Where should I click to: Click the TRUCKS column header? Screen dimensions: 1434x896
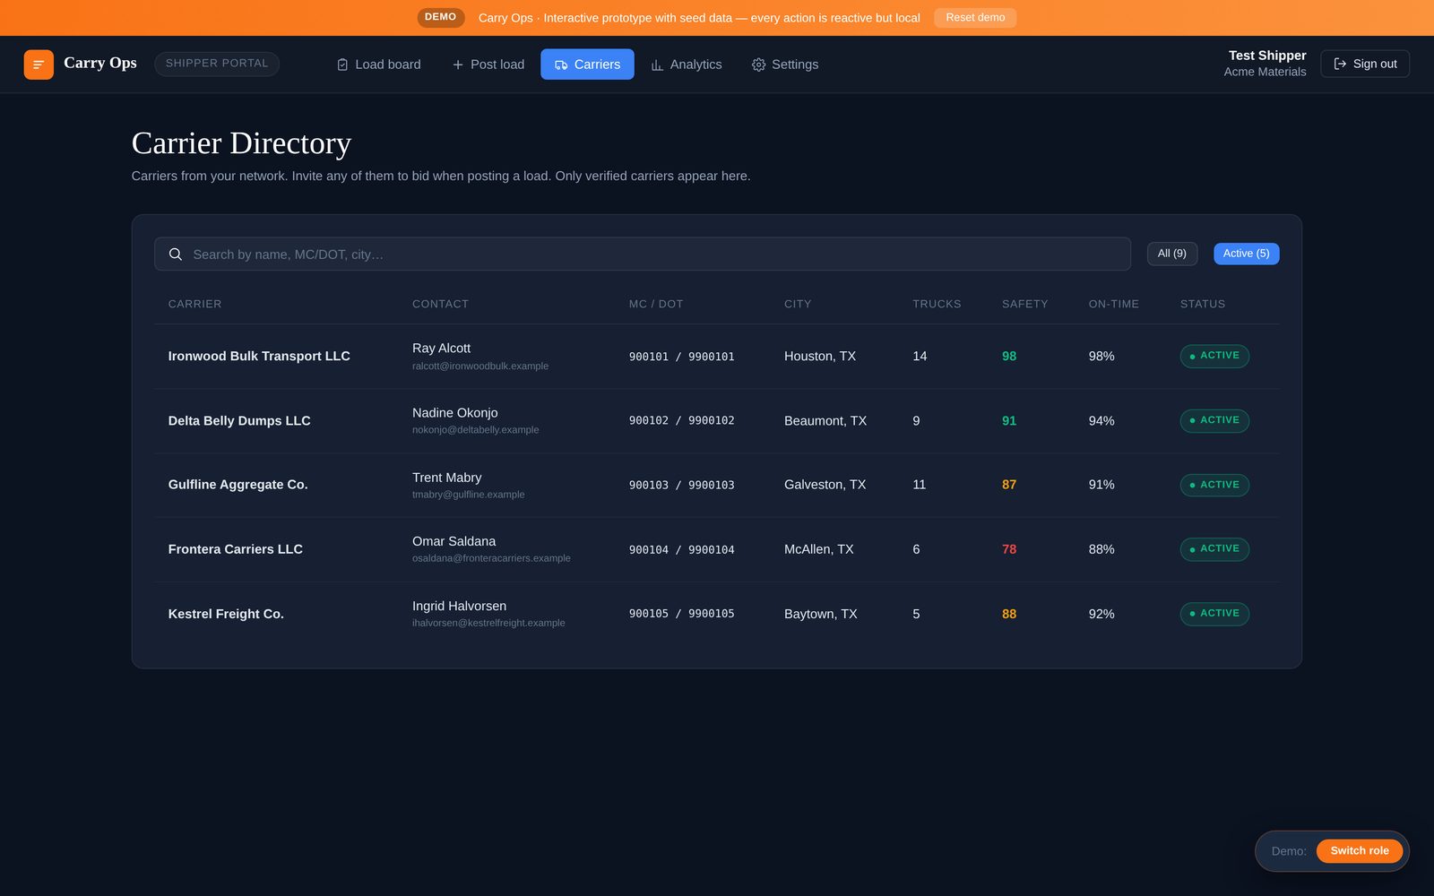pyautogui.click(x=937, y=304)
